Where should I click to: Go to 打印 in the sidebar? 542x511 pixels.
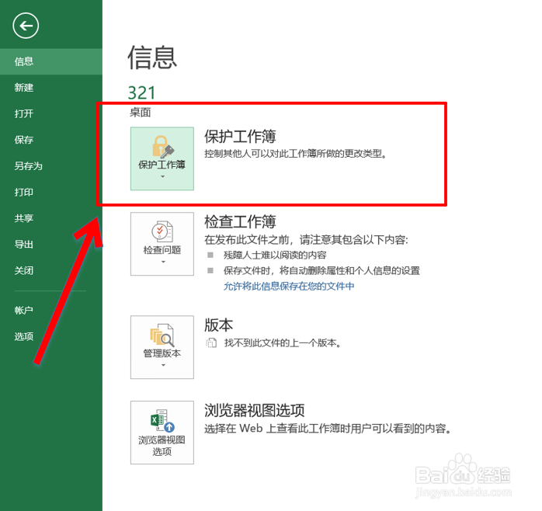(51, 193)
